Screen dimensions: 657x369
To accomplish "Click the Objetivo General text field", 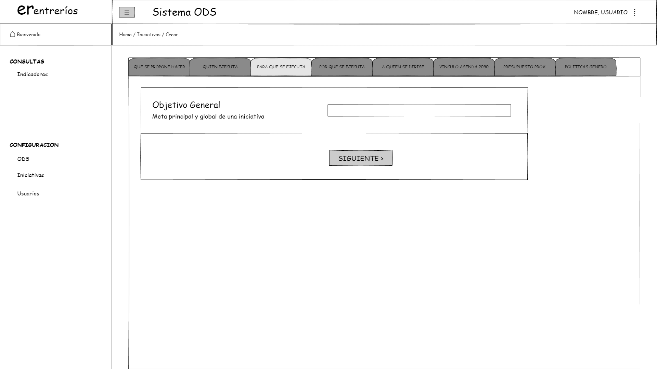I will click(419, 110).
